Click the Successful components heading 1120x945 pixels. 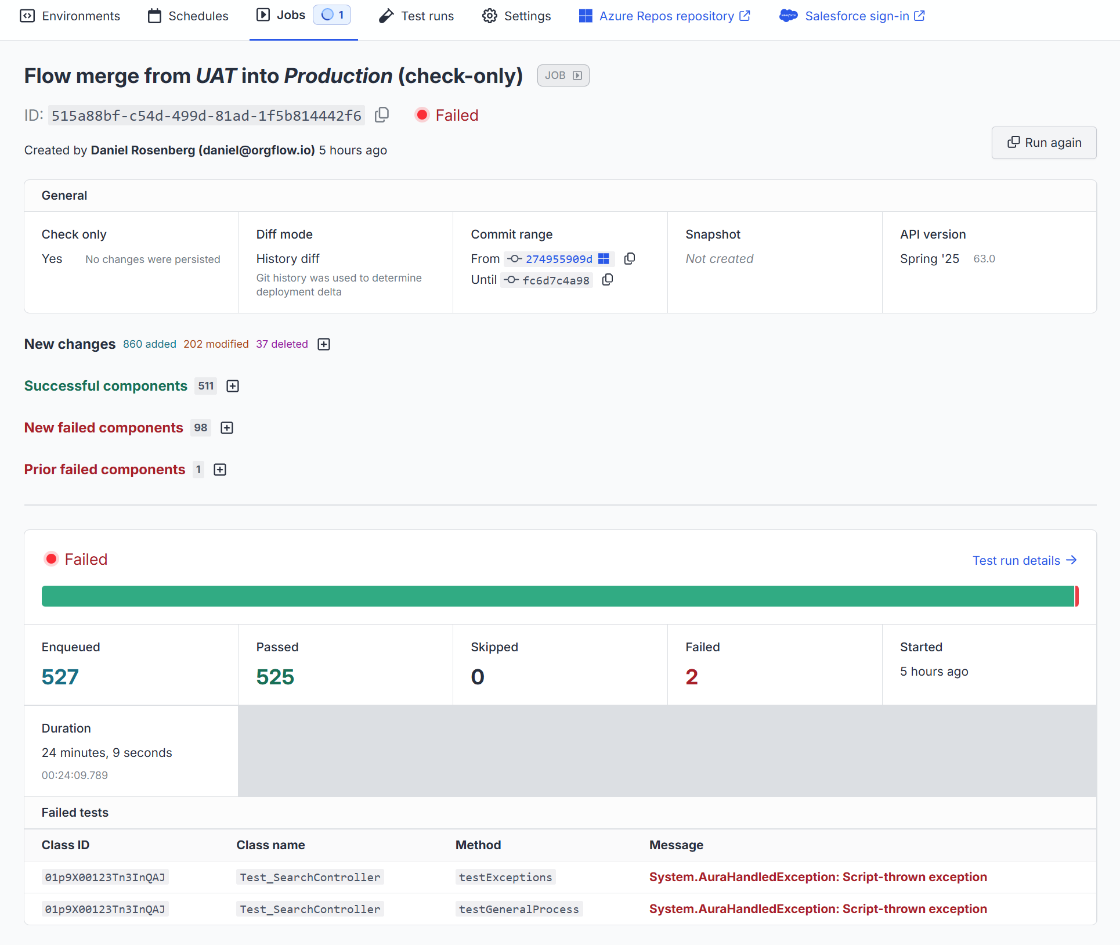(106, 386)
